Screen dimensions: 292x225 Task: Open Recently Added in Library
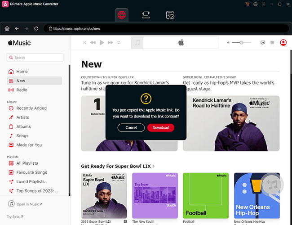[34, 108]
